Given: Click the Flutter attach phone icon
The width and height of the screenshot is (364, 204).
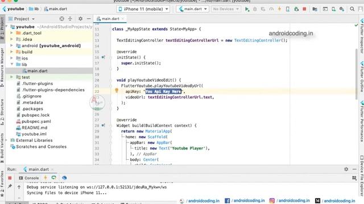Looking at the screenshot, I should [x=288, y=9].
